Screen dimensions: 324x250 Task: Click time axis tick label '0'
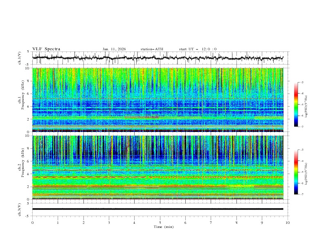[32, 223]
